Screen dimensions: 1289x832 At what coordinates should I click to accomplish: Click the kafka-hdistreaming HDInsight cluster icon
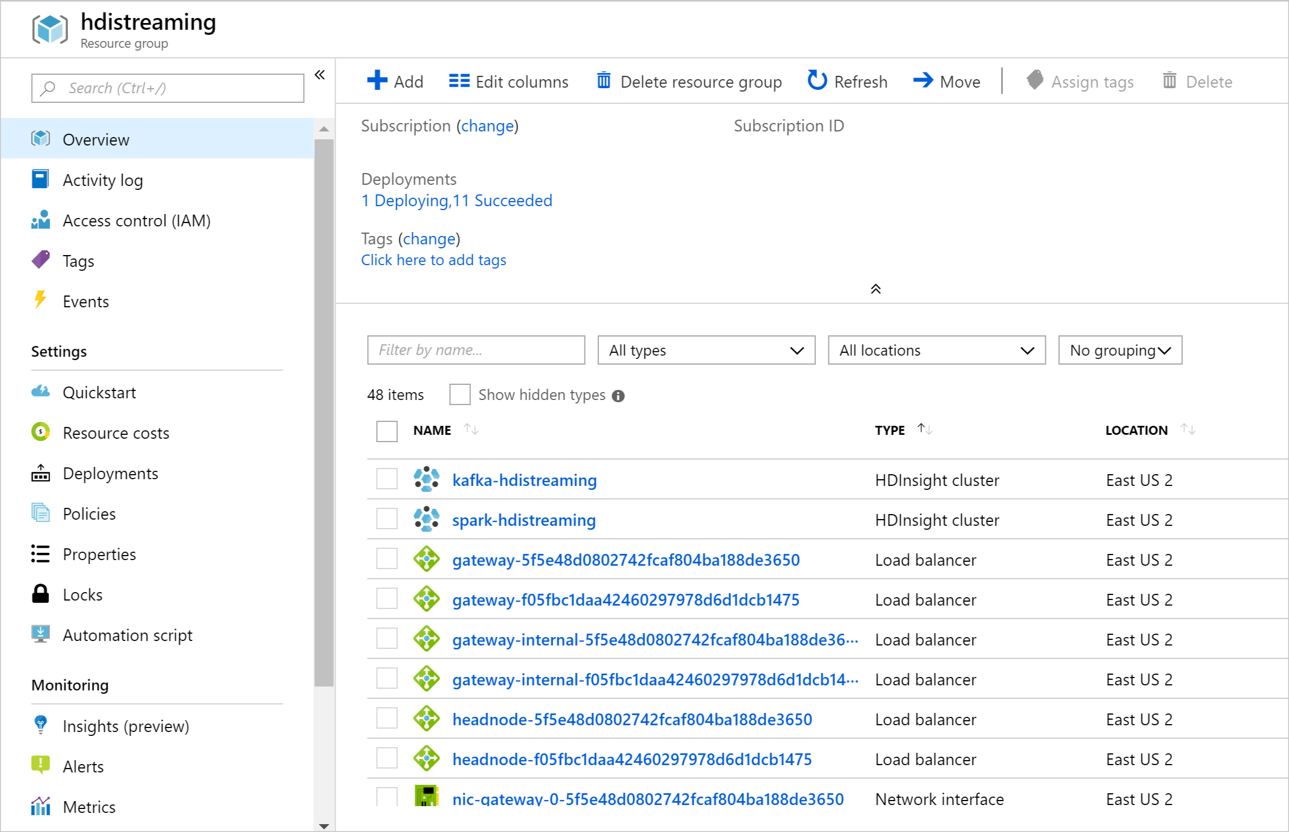click(426, 479)
